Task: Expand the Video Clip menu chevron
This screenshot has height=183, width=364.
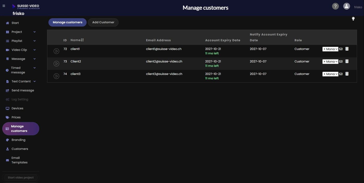Action: coord(35,50)
